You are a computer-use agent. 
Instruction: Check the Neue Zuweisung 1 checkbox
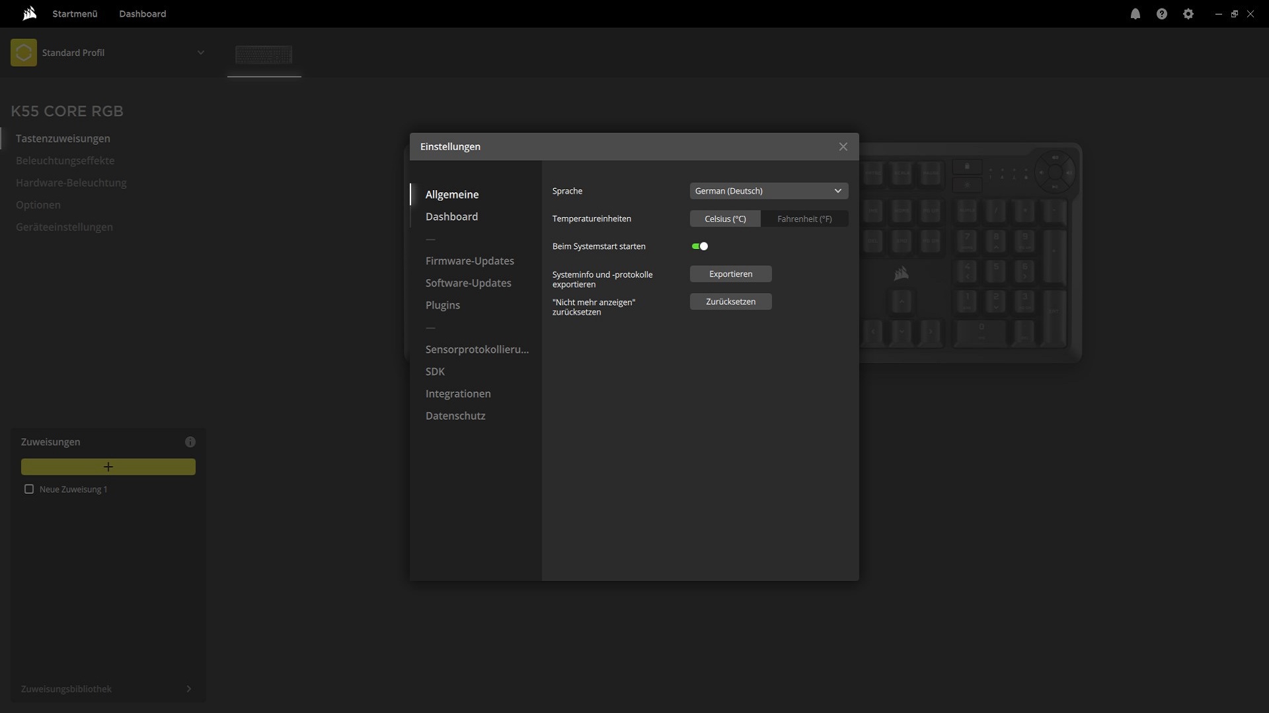[x=29, y=489]
